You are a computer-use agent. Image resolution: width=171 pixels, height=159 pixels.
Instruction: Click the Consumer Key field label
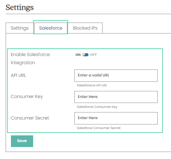27,97
